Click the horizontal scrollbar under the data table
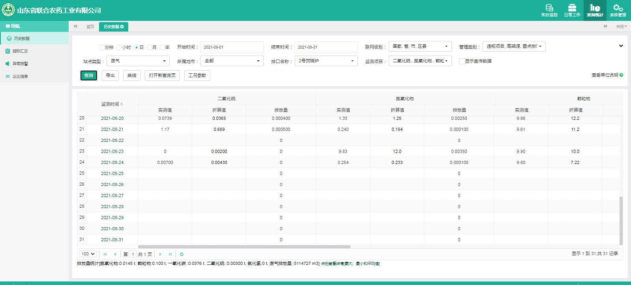The width and height of the screenshot is (631, 285). click(244, 247)
